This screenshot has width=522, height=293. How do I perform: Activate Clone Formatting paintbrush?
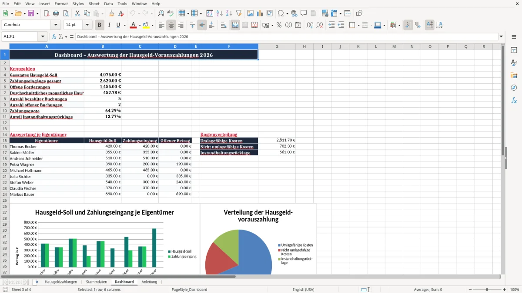(111, 13)
